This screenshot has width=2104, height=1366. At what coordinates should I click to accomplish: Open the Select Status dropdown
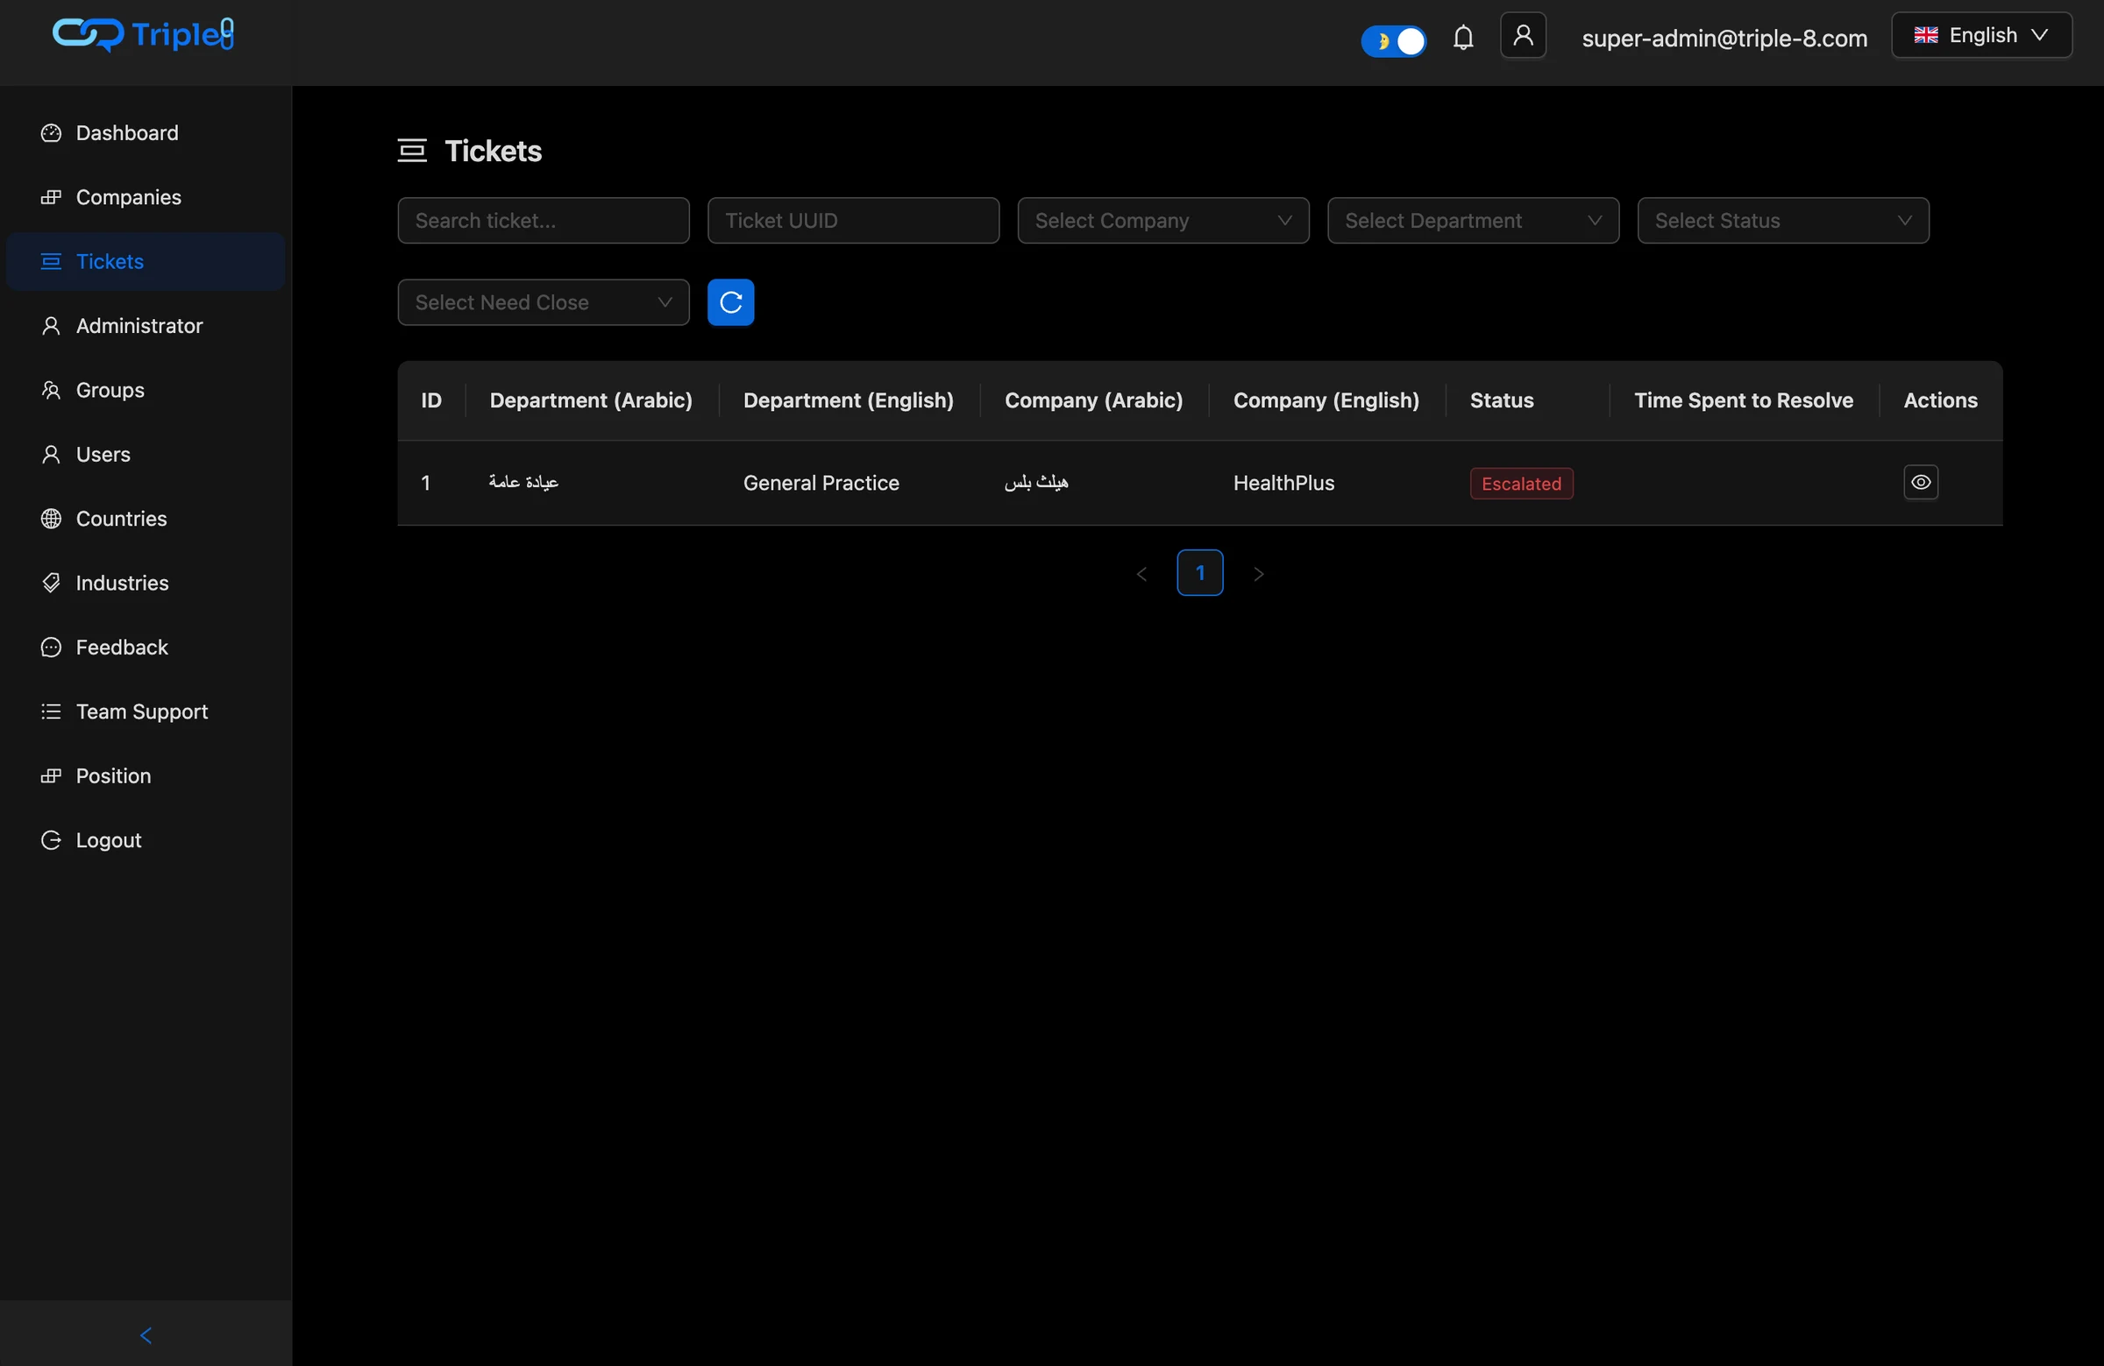pyautogui.click(x=1783, y=220)
